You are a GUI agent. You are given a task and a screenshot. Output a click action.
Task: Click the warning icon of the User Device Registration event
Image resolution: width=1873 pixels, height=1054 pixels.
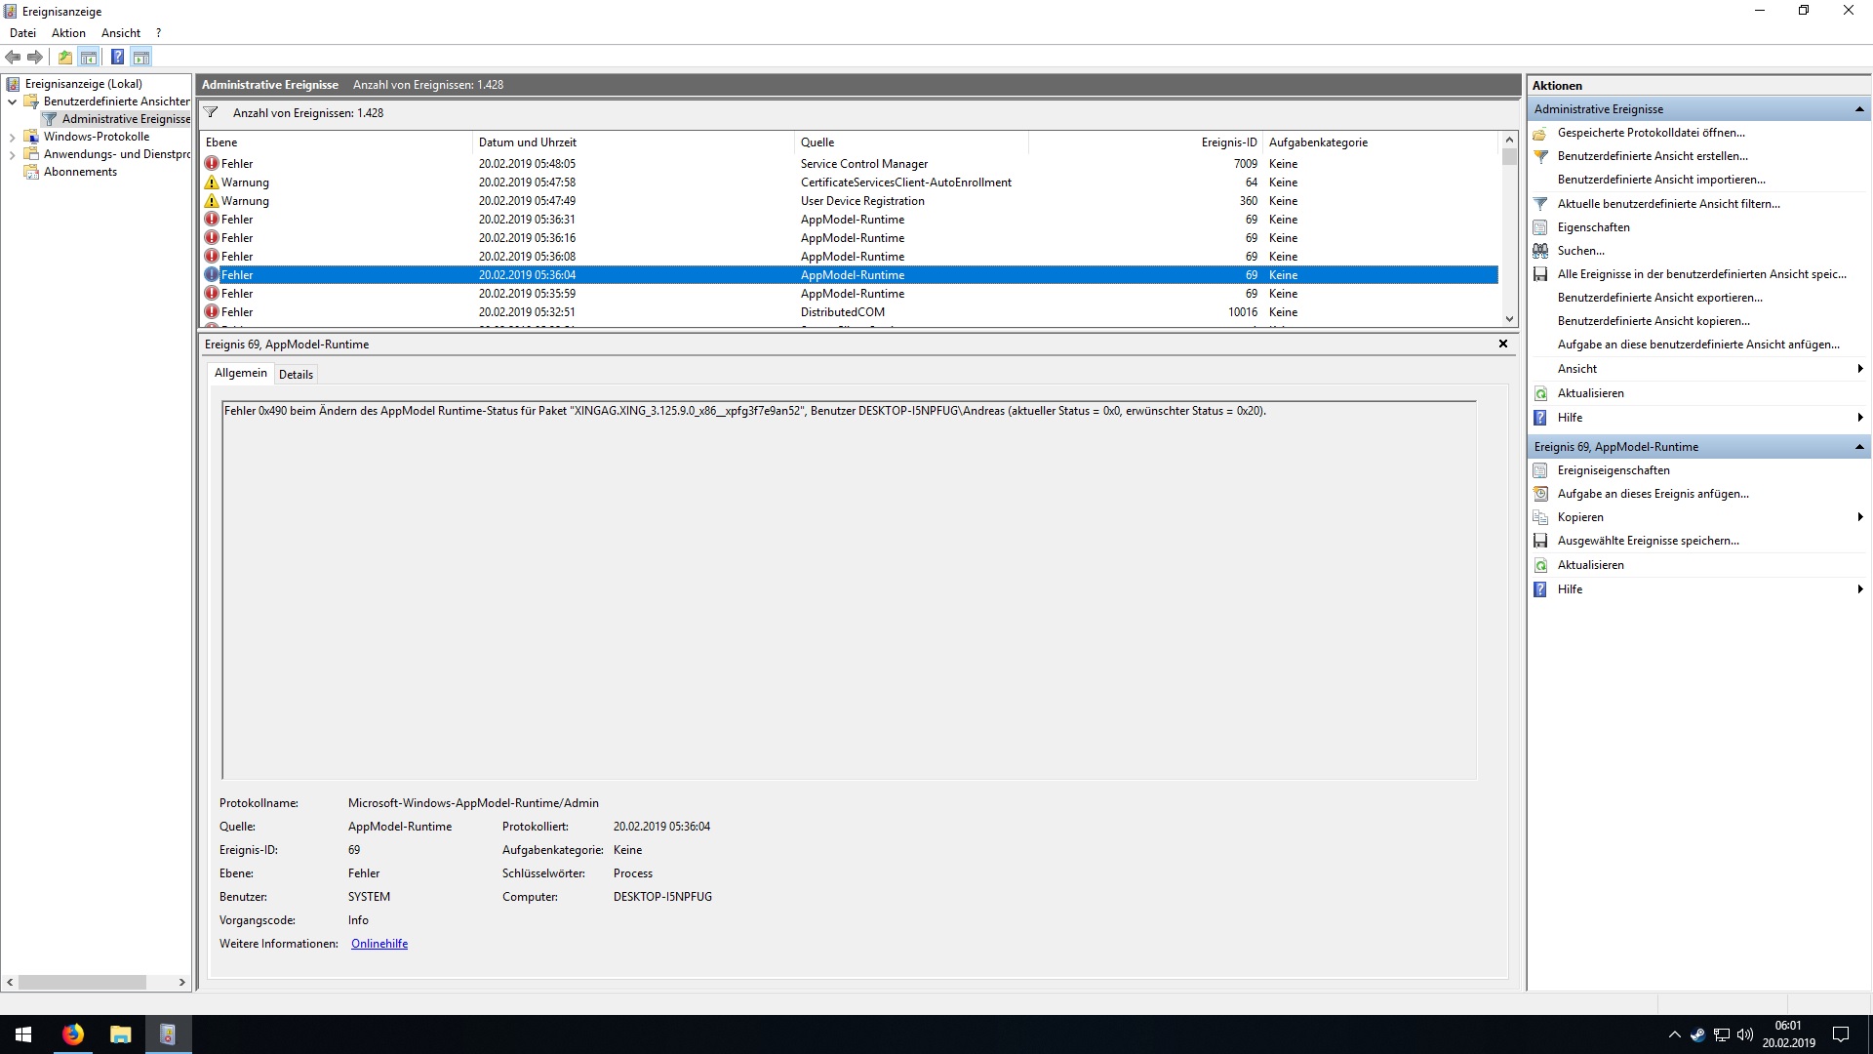(212, 200)
